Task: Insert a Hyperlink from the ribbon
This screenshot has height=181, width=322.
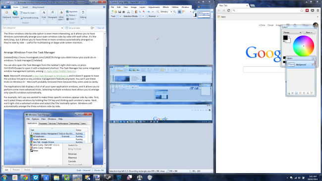Action: click(x=72, y=12)
